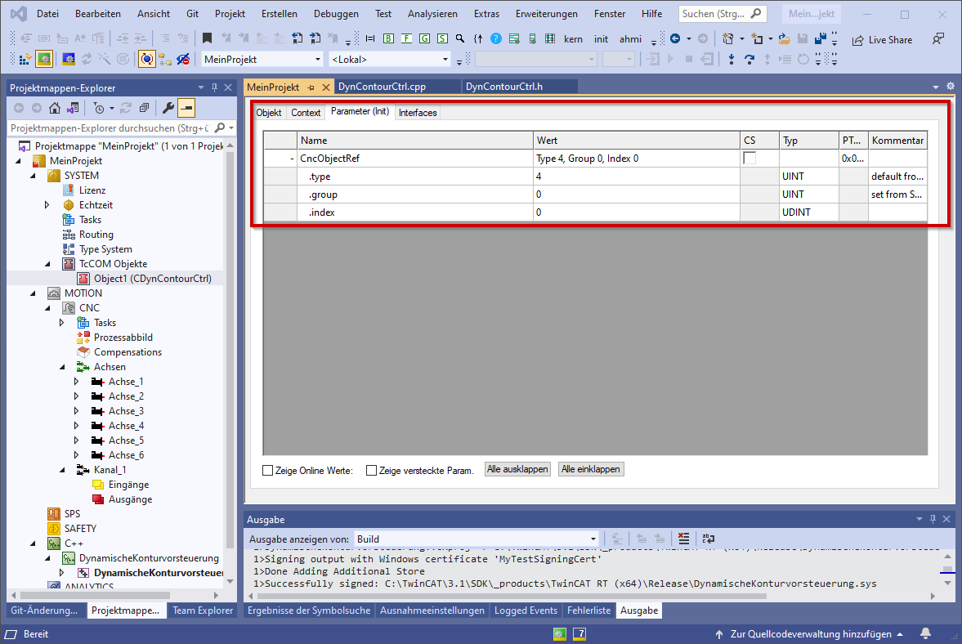This screenshot has width=962, height=644.
Task: Click the Save All disks icon
Action: (x=821, y=39)
